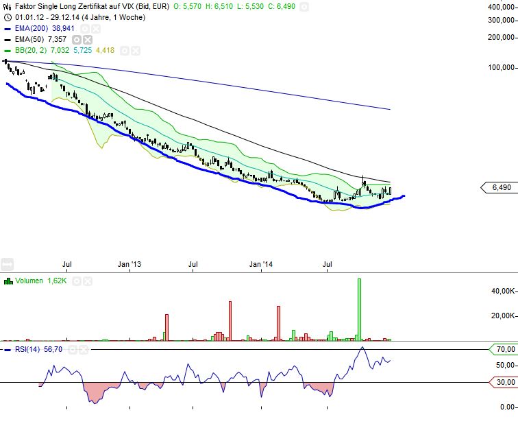Click the Bollinger middle value 5,725
This screenshot has height=428, width=518.
(83, 50)
